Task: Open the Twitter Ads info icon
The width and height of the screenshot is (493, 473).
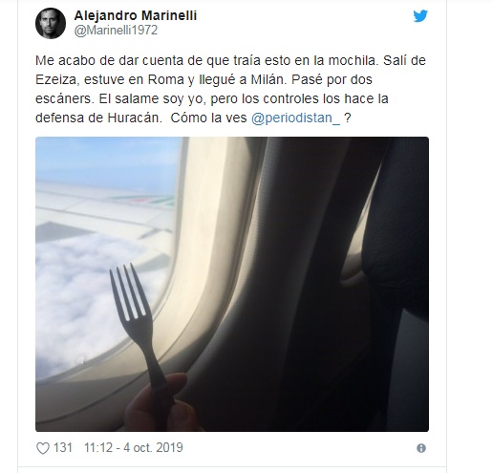Action: (421, 448)
